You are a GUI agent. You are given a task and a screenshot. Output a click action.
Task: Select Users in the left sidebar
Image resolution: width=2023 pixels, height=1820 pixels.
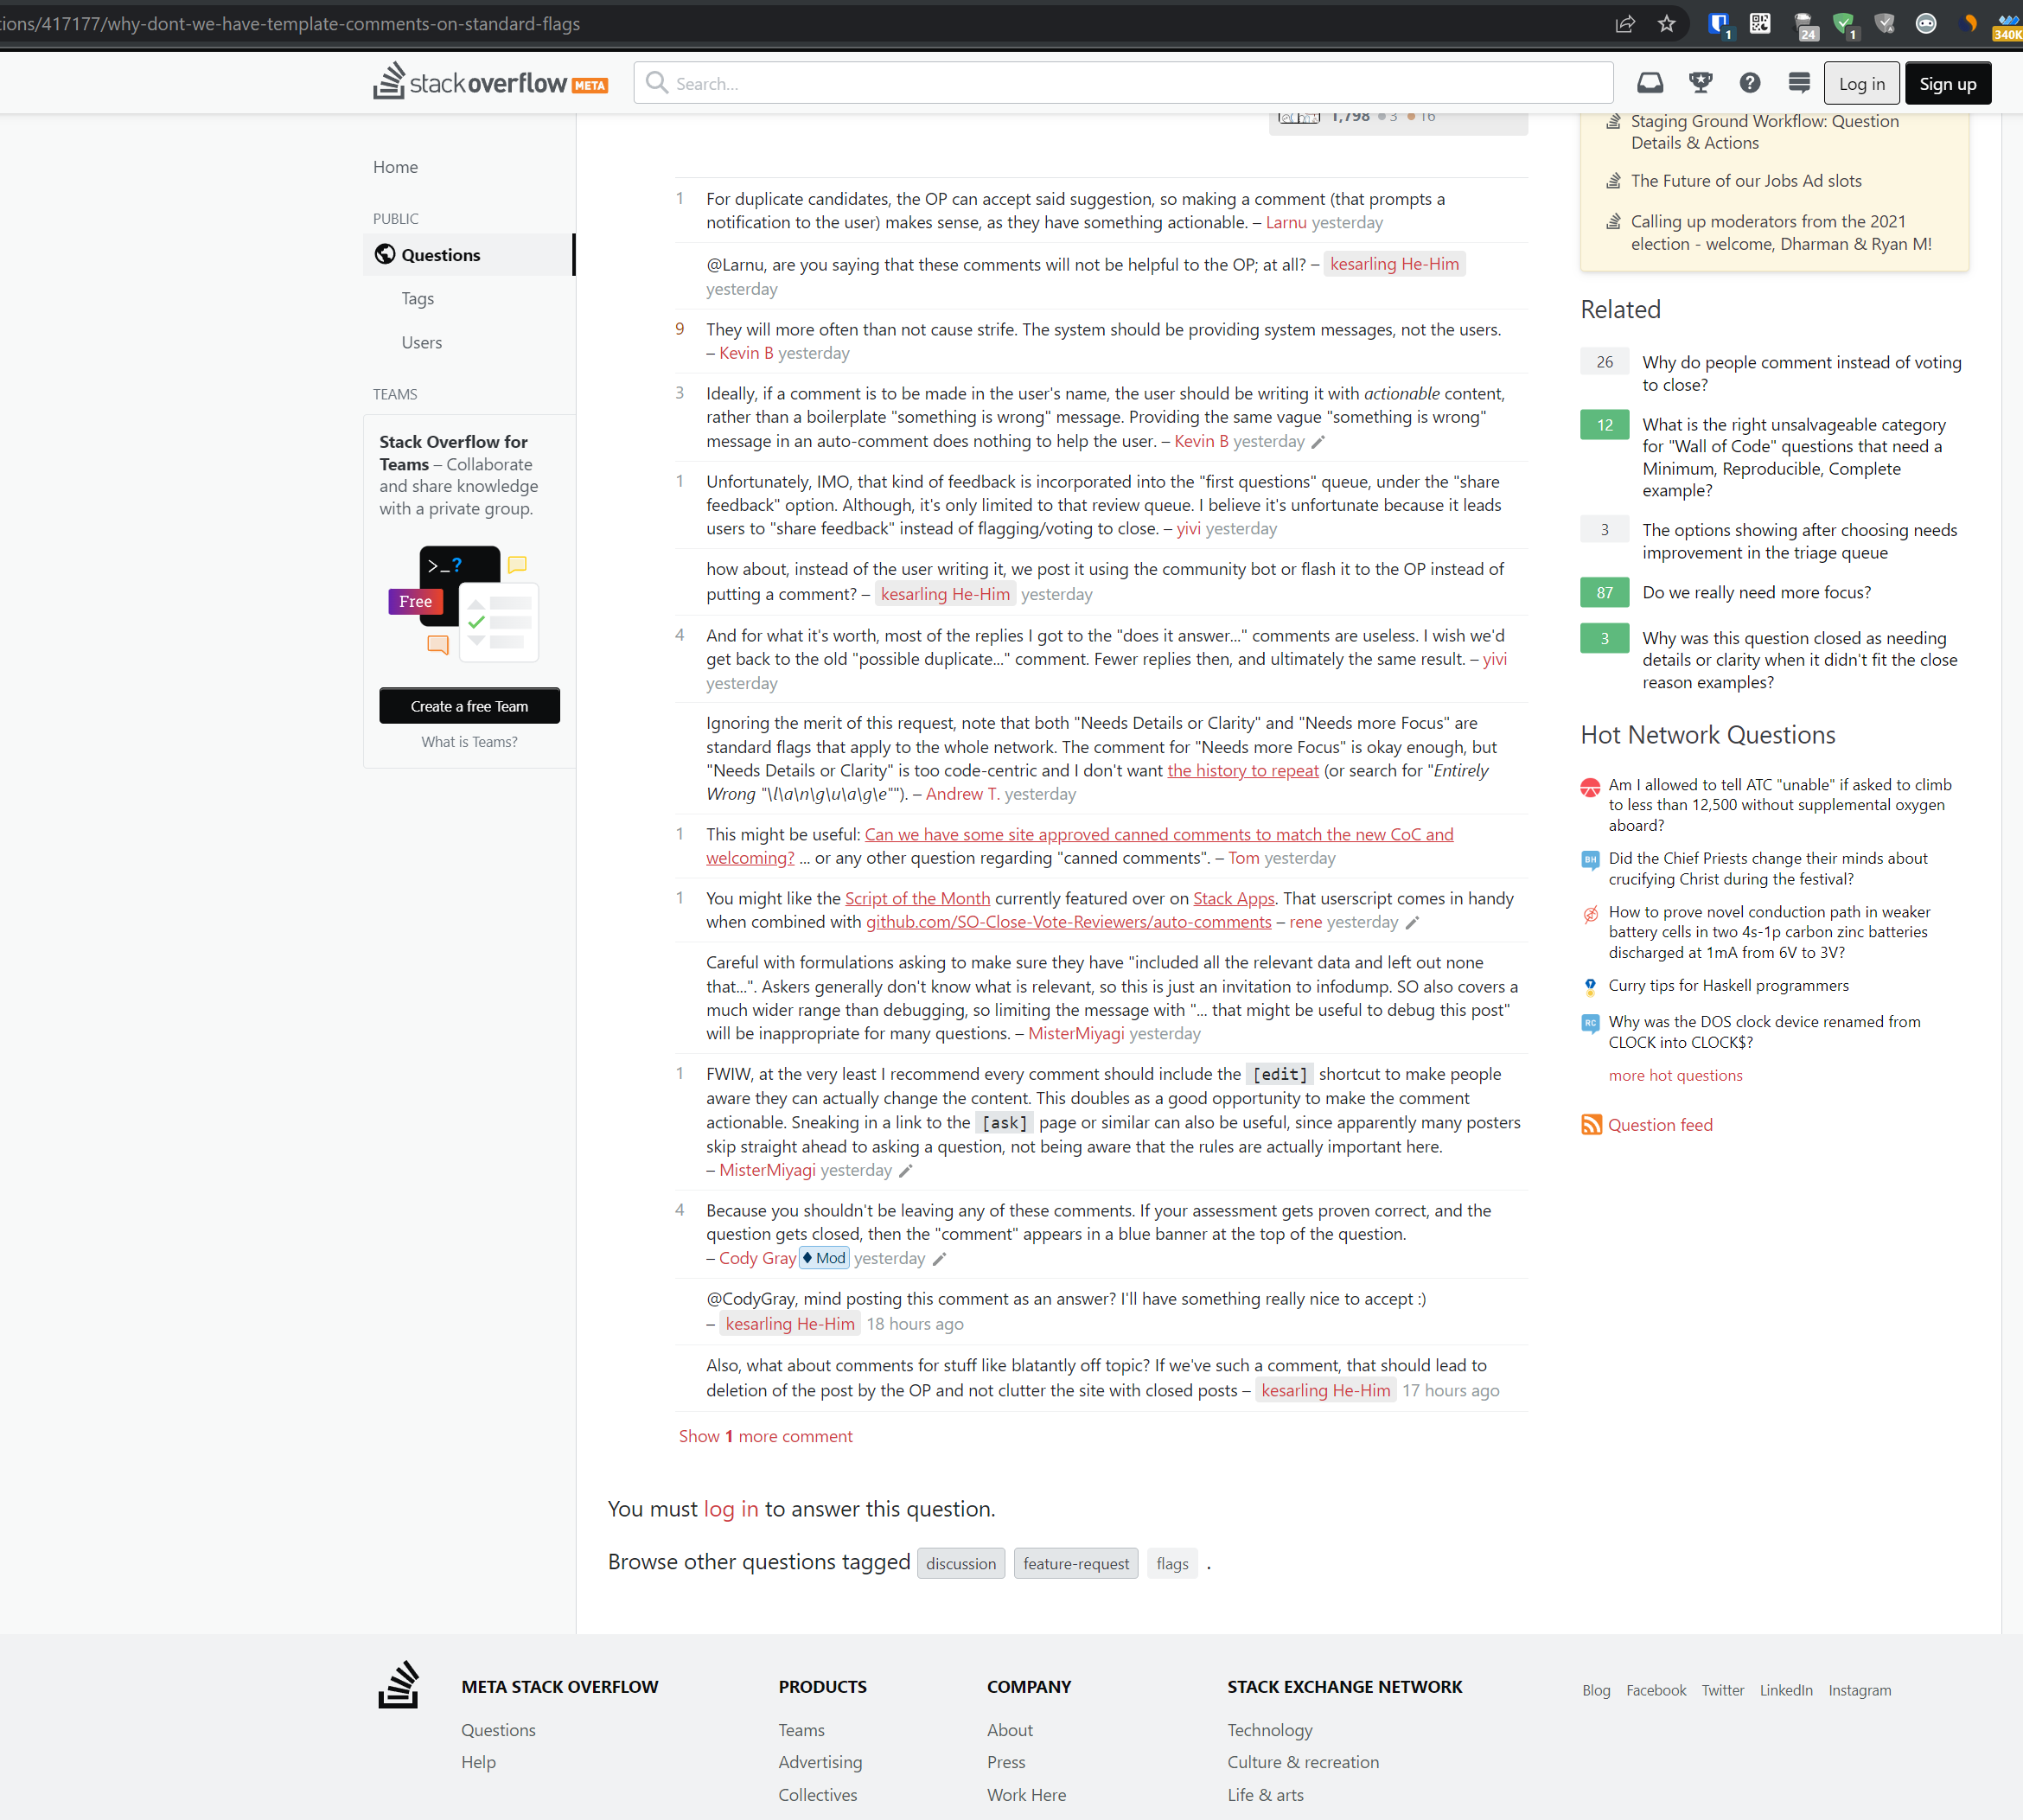click(x=421, y=342)
